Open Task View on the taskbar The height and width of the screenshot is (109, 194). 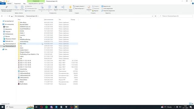[x=36, y=107]
